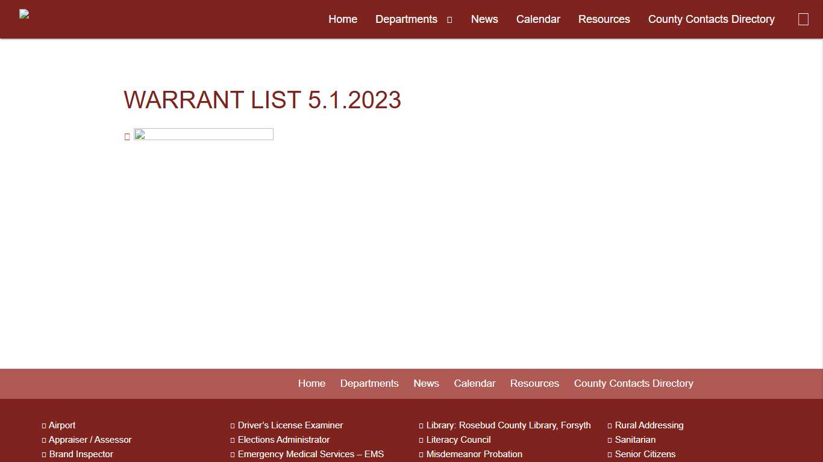Click the small red icon beside the image placeholder

127,137
